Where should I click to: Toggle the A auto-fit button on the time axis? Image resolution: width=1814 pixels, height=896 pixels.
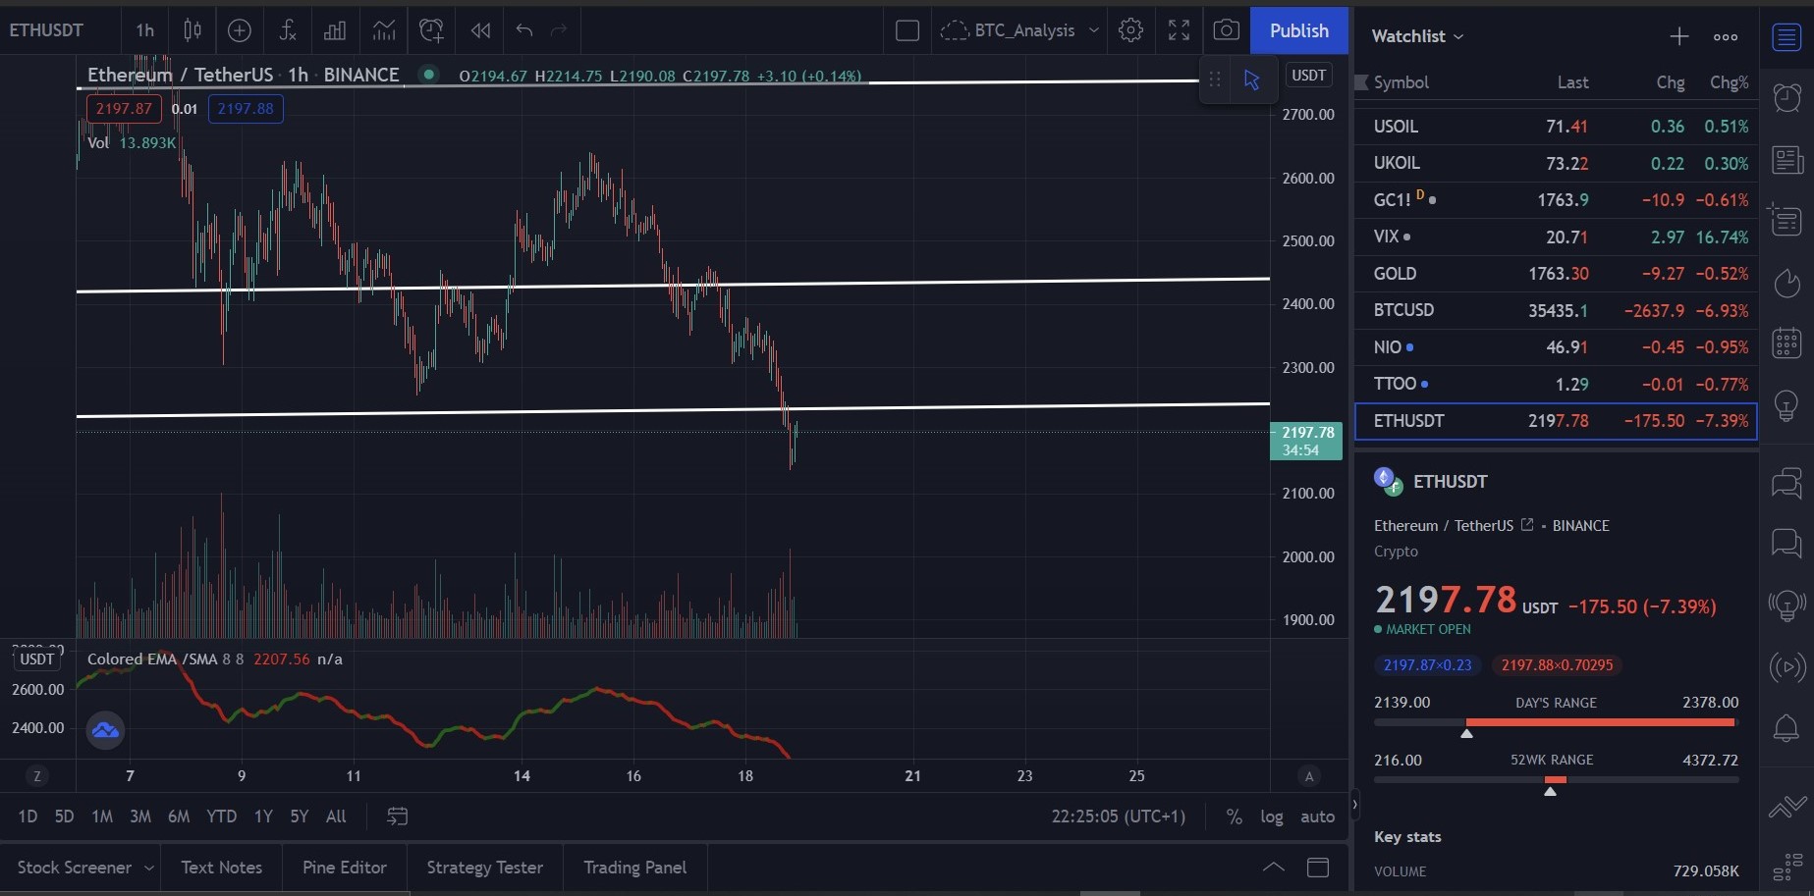tap(1308, 776)
